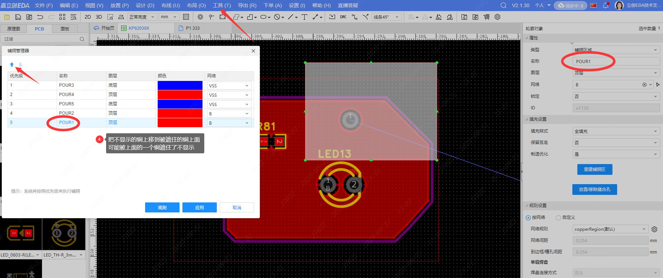
Task: Open network dropdown for POUR4 row
Action: click(229, 95)
